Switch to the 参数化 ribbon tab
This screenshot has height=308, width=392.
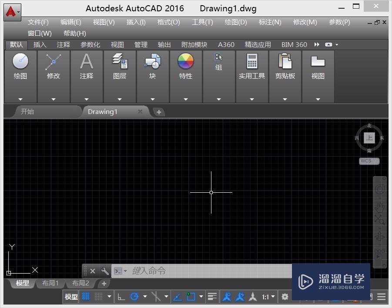90,45
